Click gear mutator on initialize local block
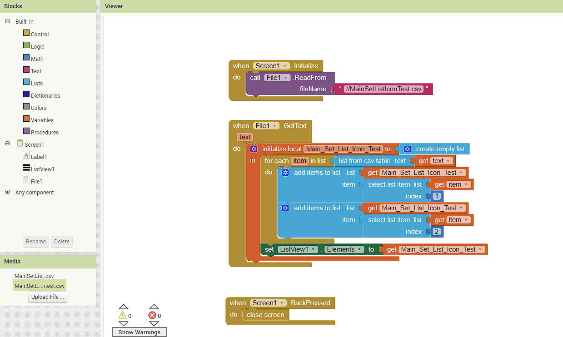563x337 pixels. pos(254,149)
